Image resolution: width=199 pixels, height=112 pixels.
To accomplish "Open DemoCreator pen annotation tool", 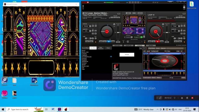I will (160, 98).
